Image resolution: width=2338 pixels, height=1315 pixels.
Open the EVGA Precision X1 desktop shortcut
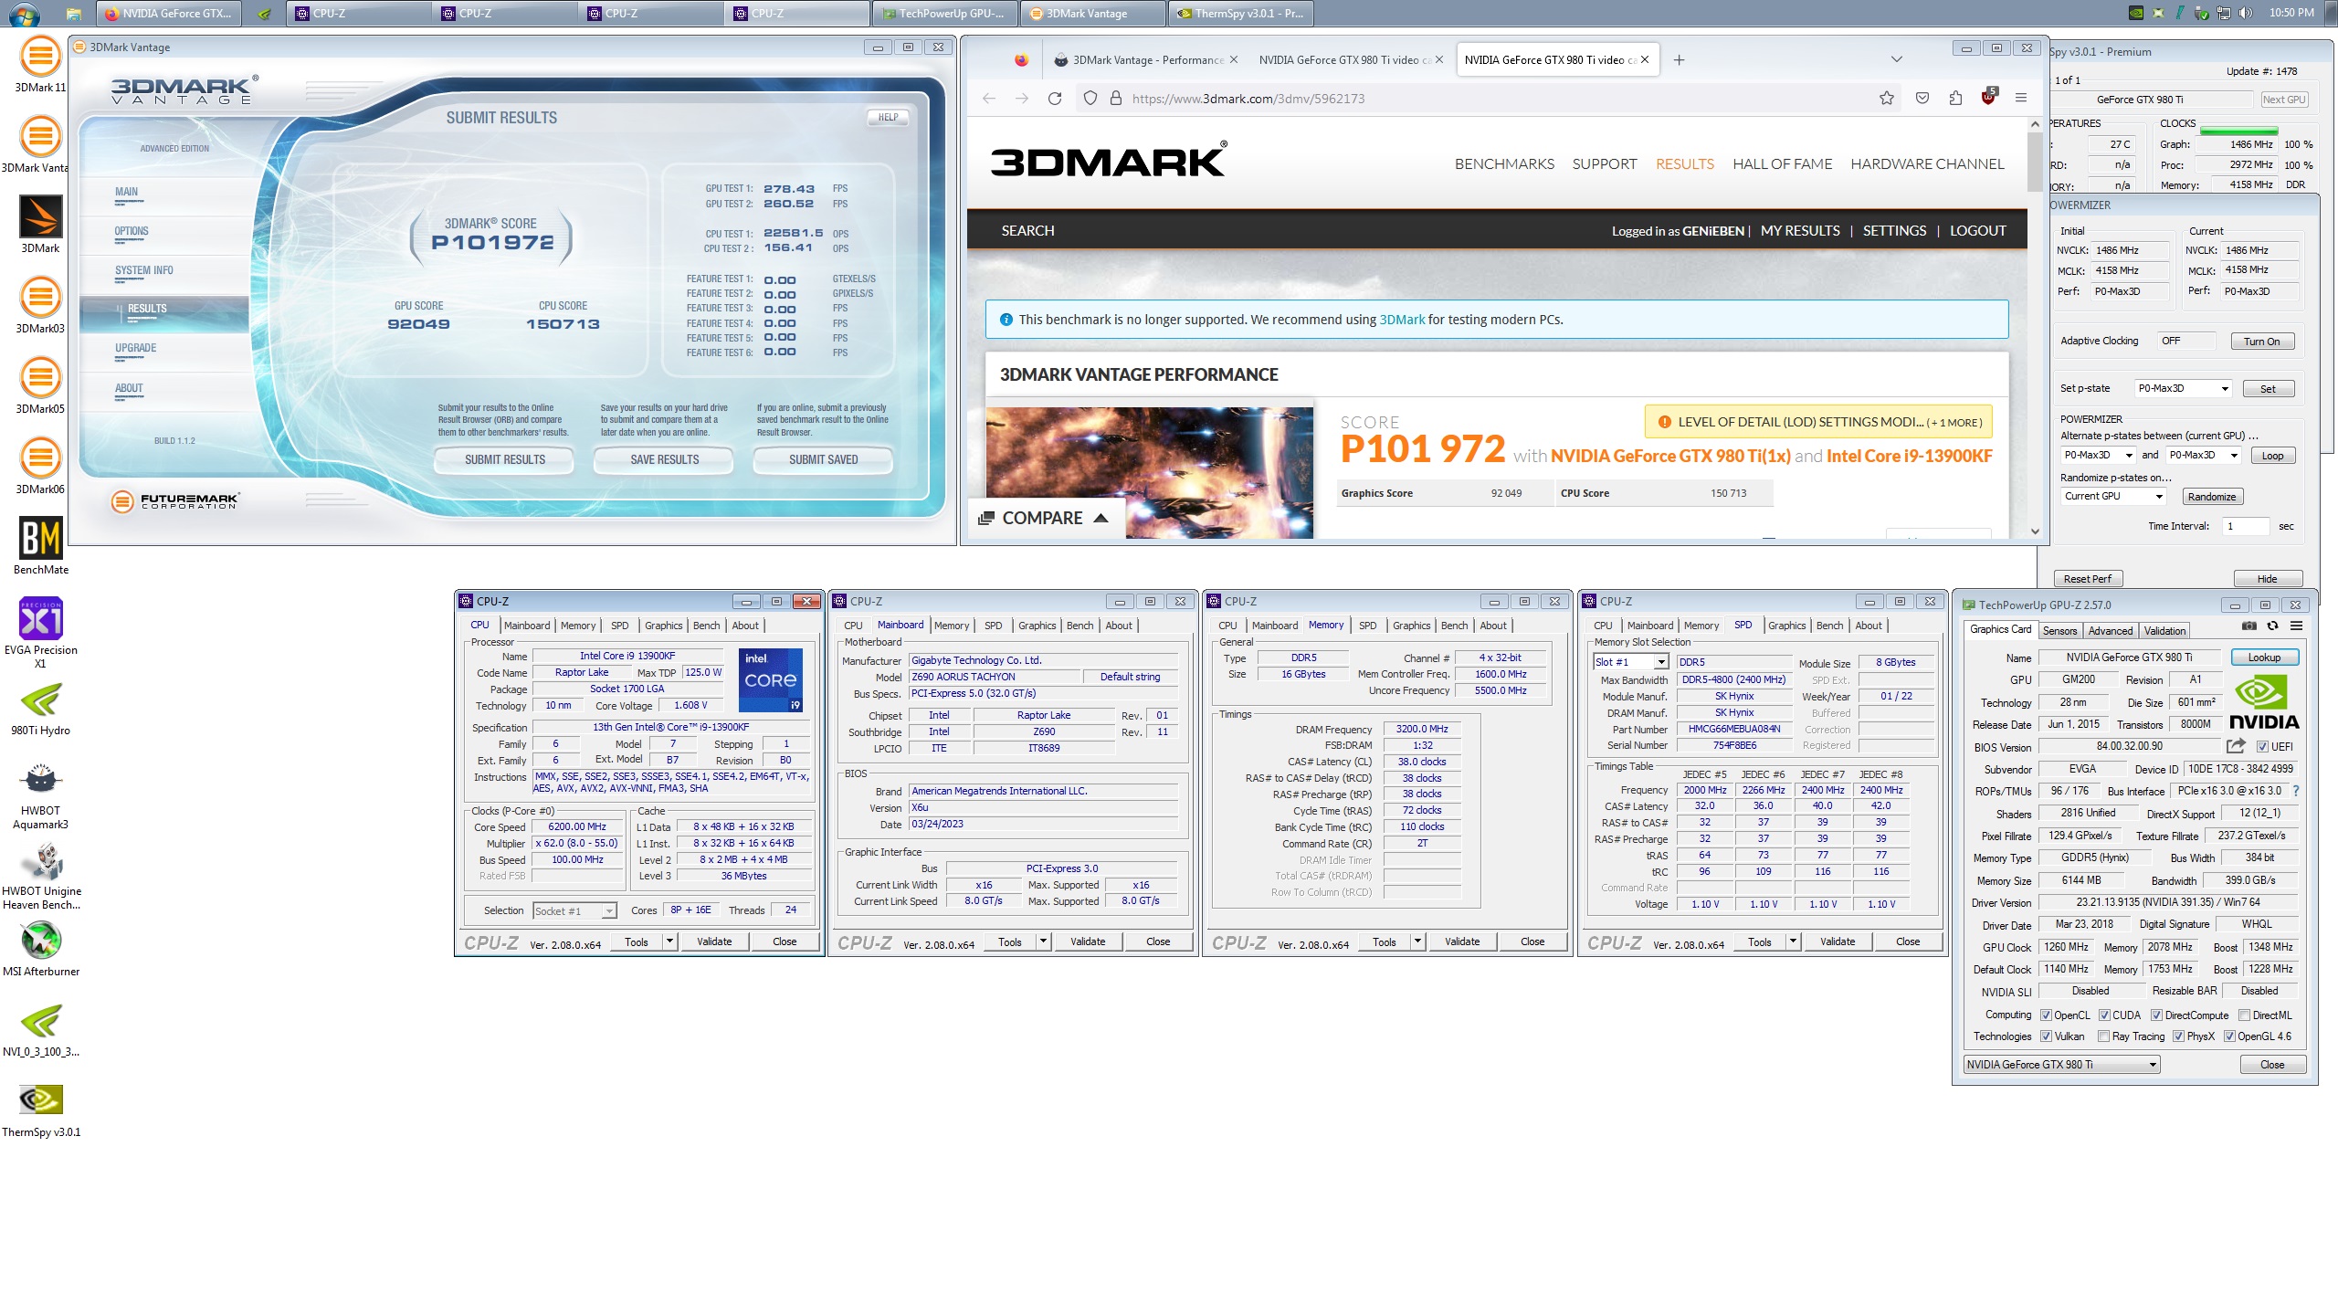point(40,633)
